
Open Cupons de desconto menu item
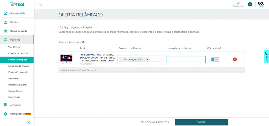[19, 53]
